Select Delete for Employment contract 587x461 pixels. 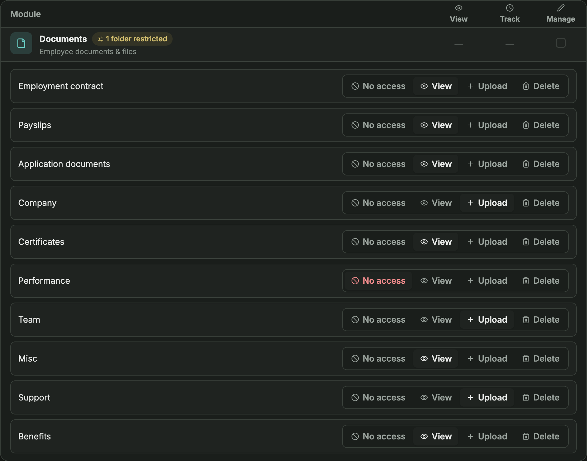(x=541, y=86)
